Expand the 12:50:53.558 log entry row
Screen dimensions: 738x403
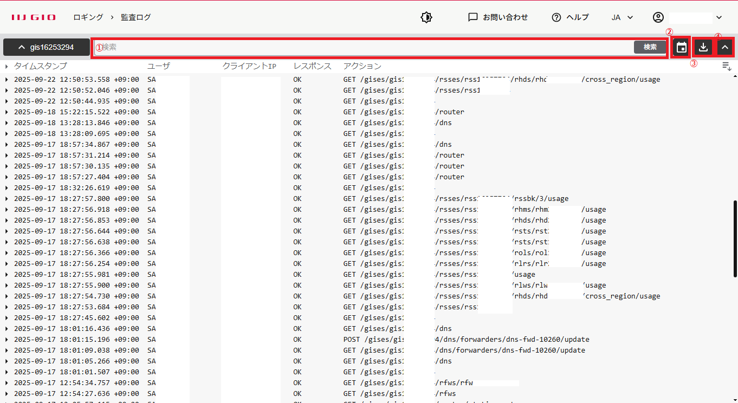point(7,80)
